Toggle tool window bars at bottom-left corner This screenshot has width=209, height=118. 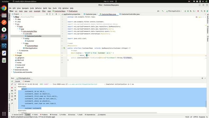pos(9,117)
